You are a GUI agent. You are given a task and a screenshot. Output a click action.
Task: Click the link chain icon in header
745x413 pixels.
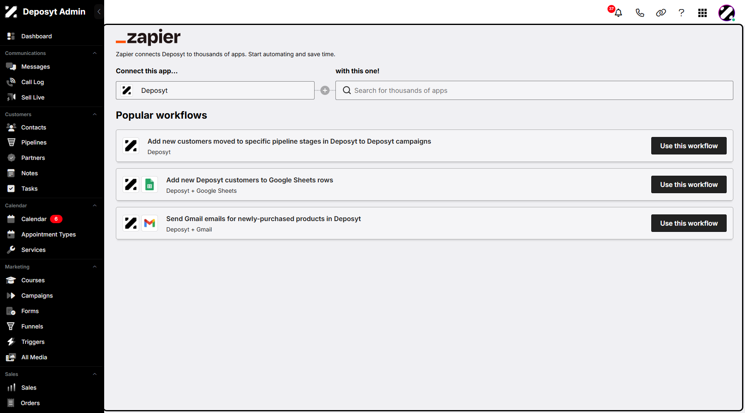[661, 13]
